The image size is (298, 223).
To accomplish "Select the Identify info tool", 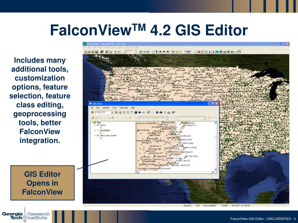I will tap(157, 112).
